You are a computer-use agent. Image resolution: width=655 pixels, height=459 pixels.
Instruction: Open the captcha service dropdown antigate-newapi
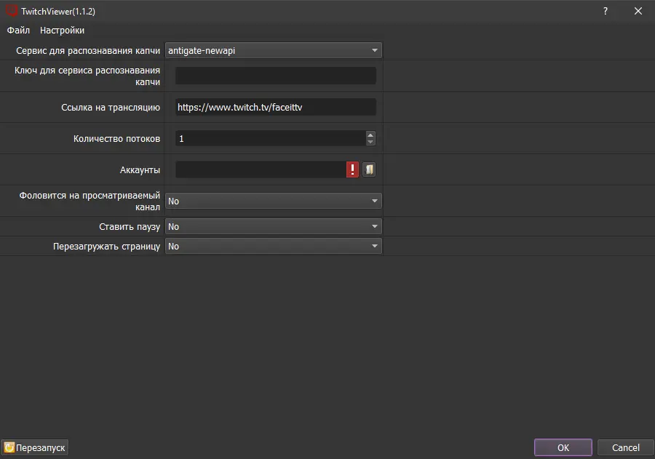coord(274,50)
